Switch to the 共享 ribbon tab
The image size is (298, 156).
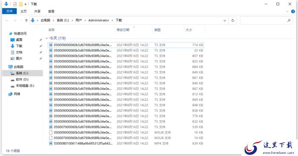(x=37, y=11)
